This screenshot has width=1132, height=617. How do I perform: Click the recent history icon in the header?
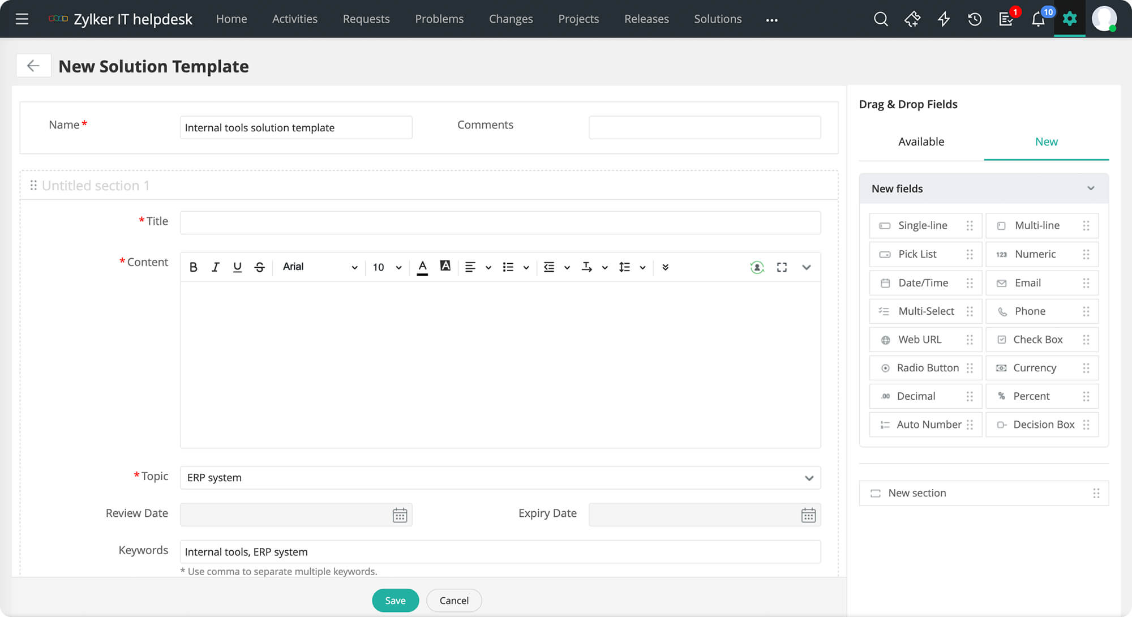point(975,19)
